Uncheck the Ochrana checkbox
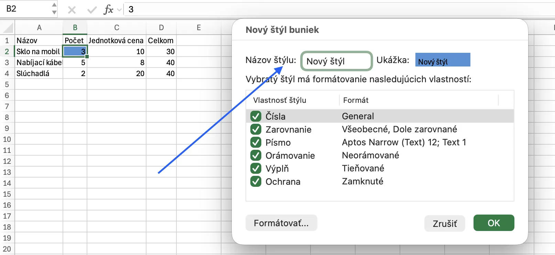Viewport: 555px width, 255px height. tap(256, 181)
